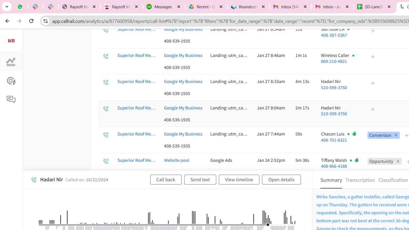Click the 4m 13s duration cell
The height and width of the screenshot is (230, 409).
pos(302,81)
